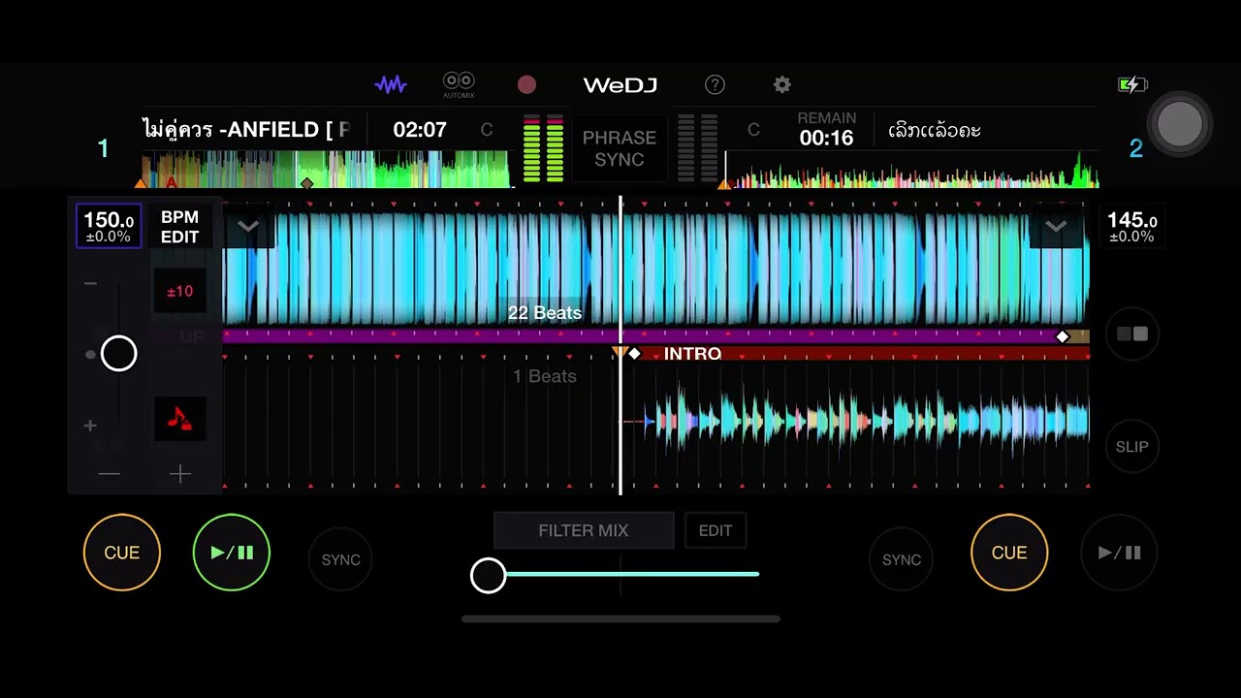Select deck 1 number label
Viewport: 1241px width, 698px height.
pyautogui.click(x=103, y=148)
